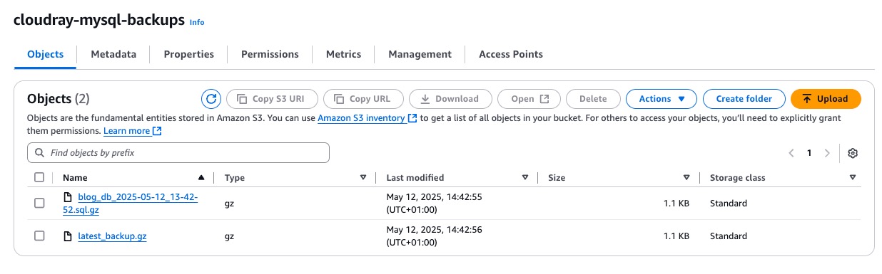Open the Management tab
This screenshot has width=882, height=274.
coord(420,54)
